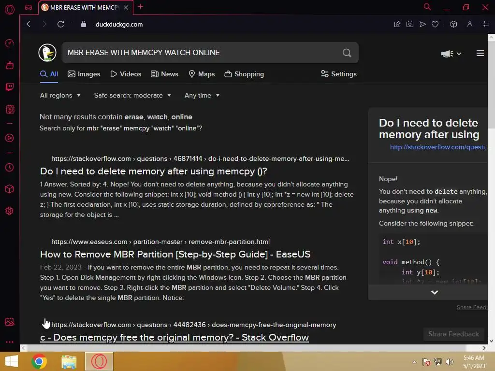Open the CPU chip sidebar icon
Screen dimensions: 495x371
click(x=10, y=109)
